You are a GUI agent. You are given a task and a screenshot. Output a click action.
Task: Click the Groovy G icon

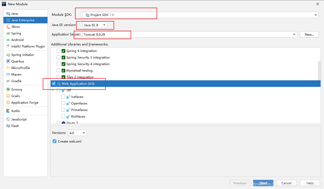[x=8, y=89]
